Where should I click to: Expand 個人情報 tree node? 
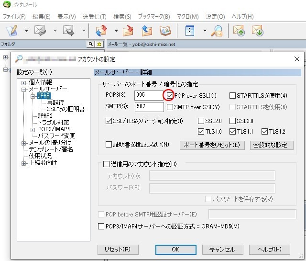[x=23, y=83]
